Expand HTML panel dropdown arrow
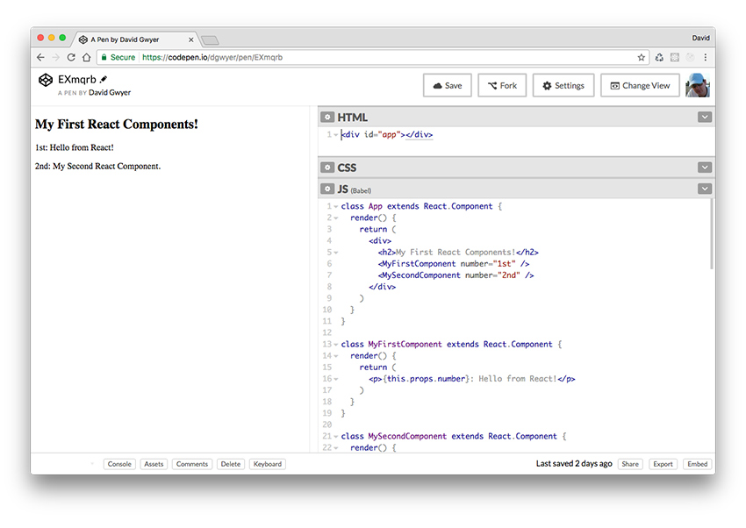This screenshot has width=746, height=528. pyautogui.click(x=705, y=117)
